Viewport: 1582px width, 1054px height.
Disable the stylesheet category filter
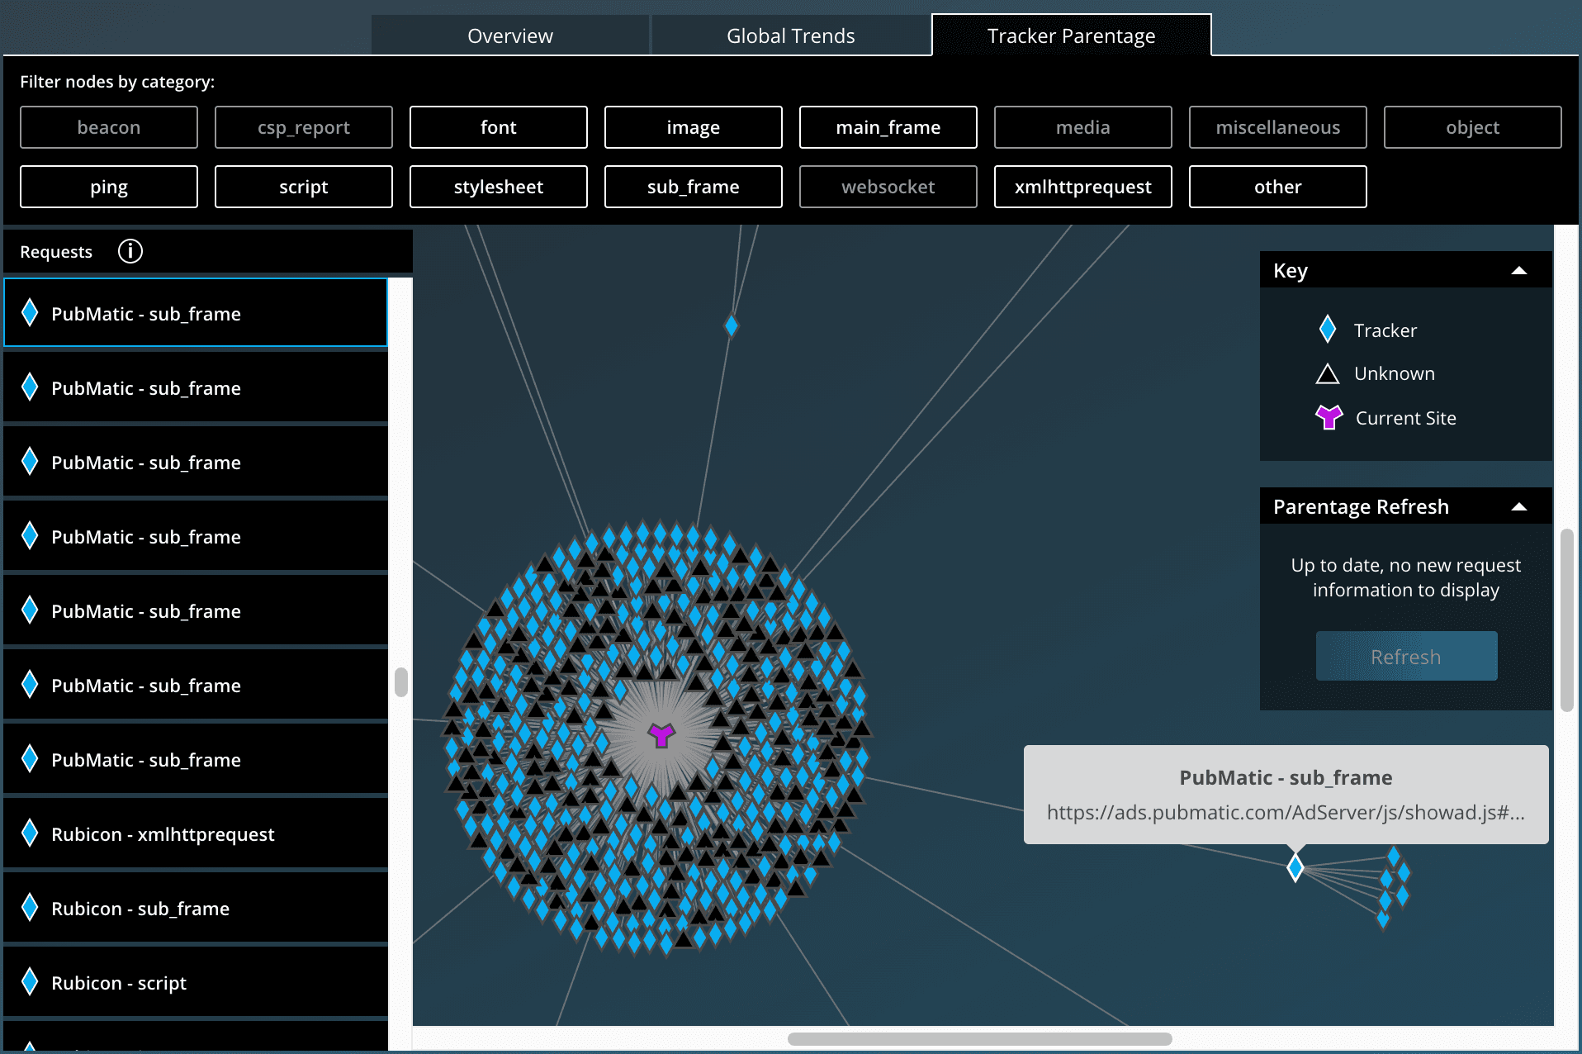click(x=498, y=187)
